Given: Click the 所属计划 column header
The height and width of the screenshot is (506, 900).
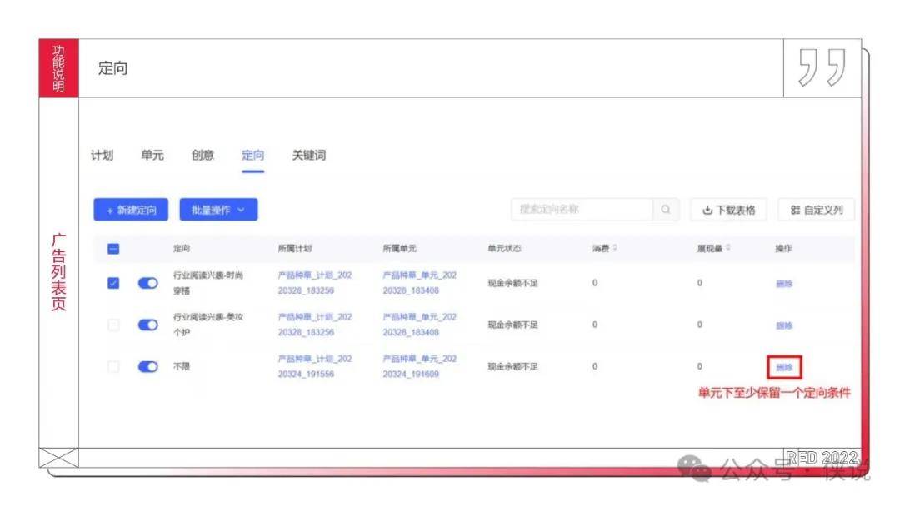Looking at the screenshot, I should (x=294, y=248).
